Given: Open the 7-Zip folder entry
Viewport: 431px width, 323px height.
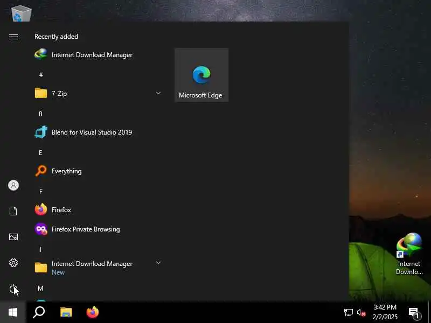Looking at the screenshot, I should pos(98,93).
